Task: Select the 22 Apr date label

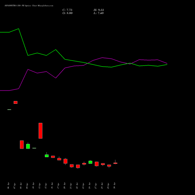Action: click(x=77, y=186)
